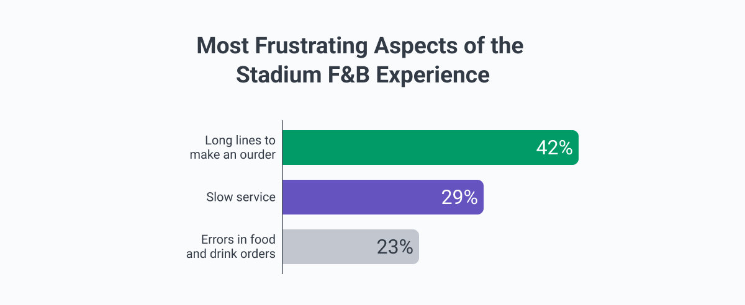
Task: Click the "Long lines to make an ourder" label
Action: click(x=232, y=148)
